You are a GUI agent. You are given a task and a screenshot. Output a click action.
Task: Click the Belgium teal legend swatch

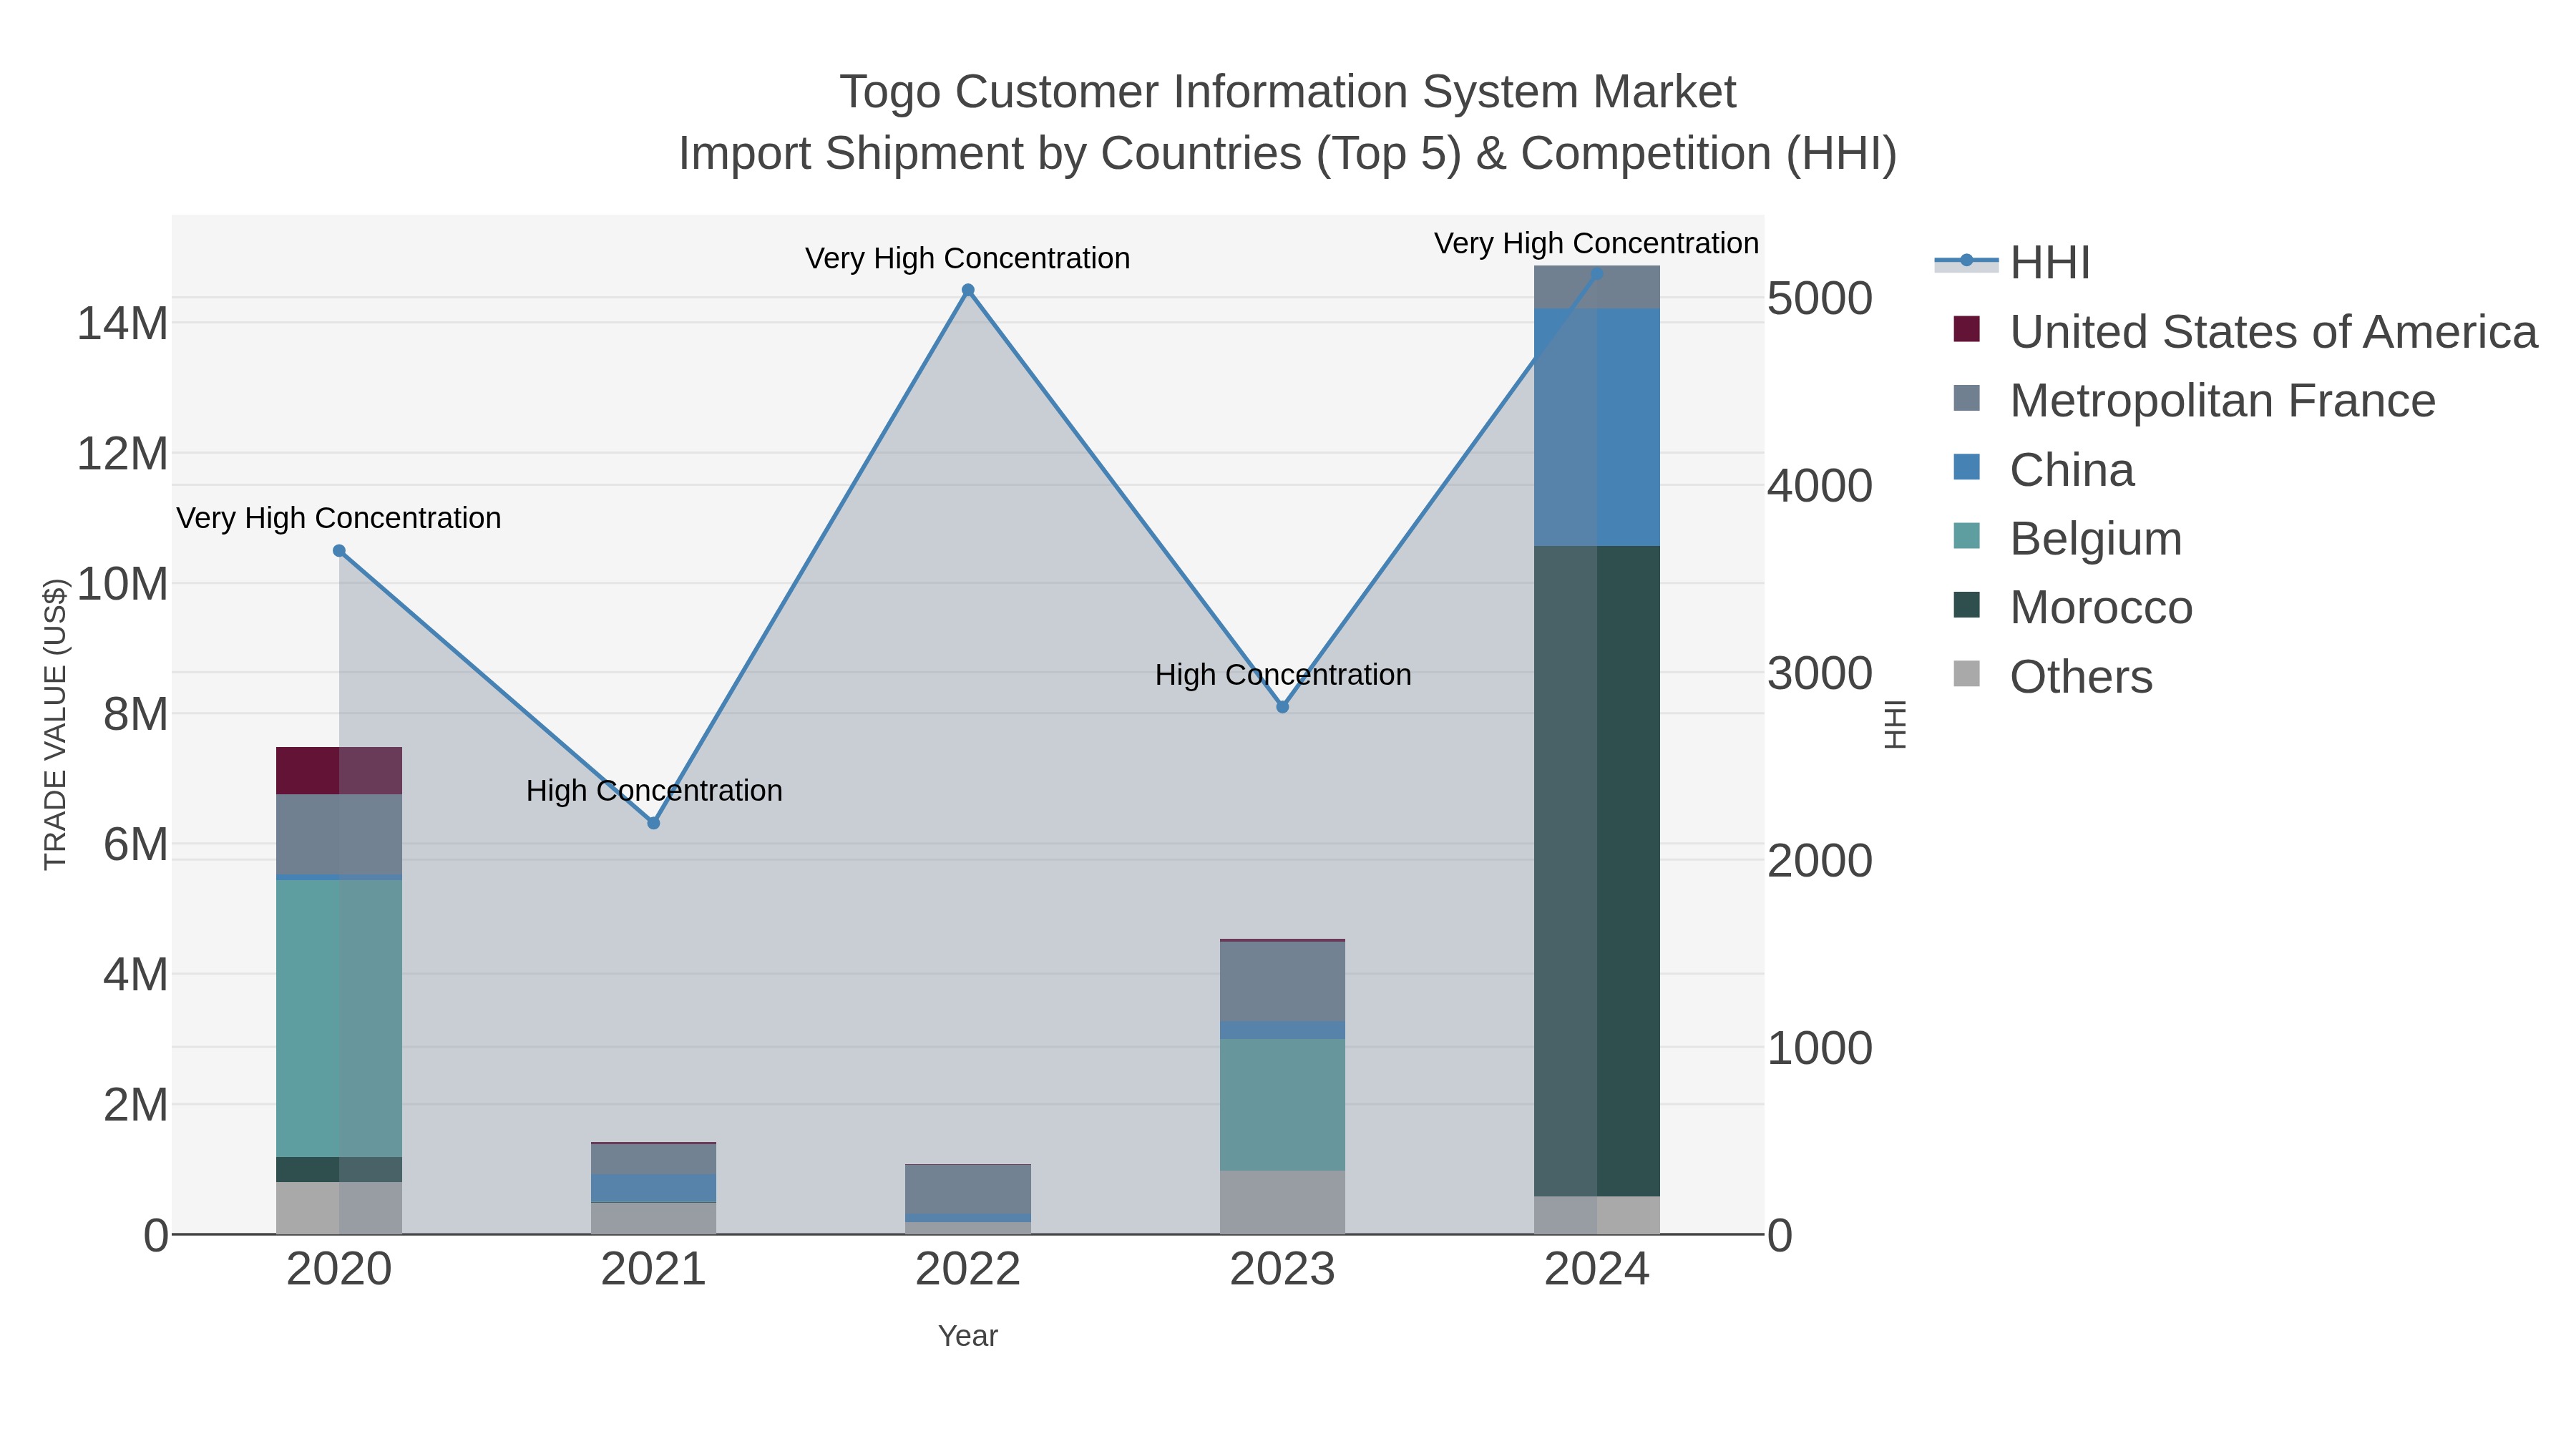coord(1966,535)
